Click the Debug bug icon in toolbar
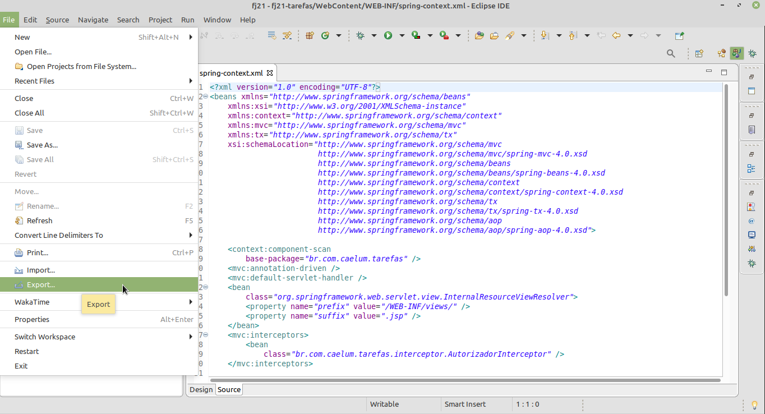765x414 pixels. pyautogui.click(x=360, y=35)
